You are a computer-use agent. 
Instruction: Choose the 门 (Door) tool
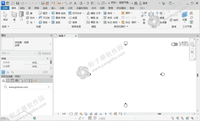[x=21, y=16]
